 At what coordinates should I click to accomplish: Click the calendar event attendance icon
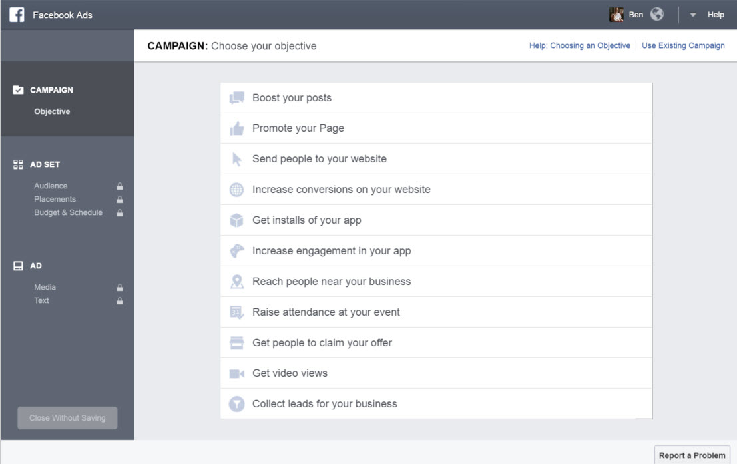click(x=237, y=312)
